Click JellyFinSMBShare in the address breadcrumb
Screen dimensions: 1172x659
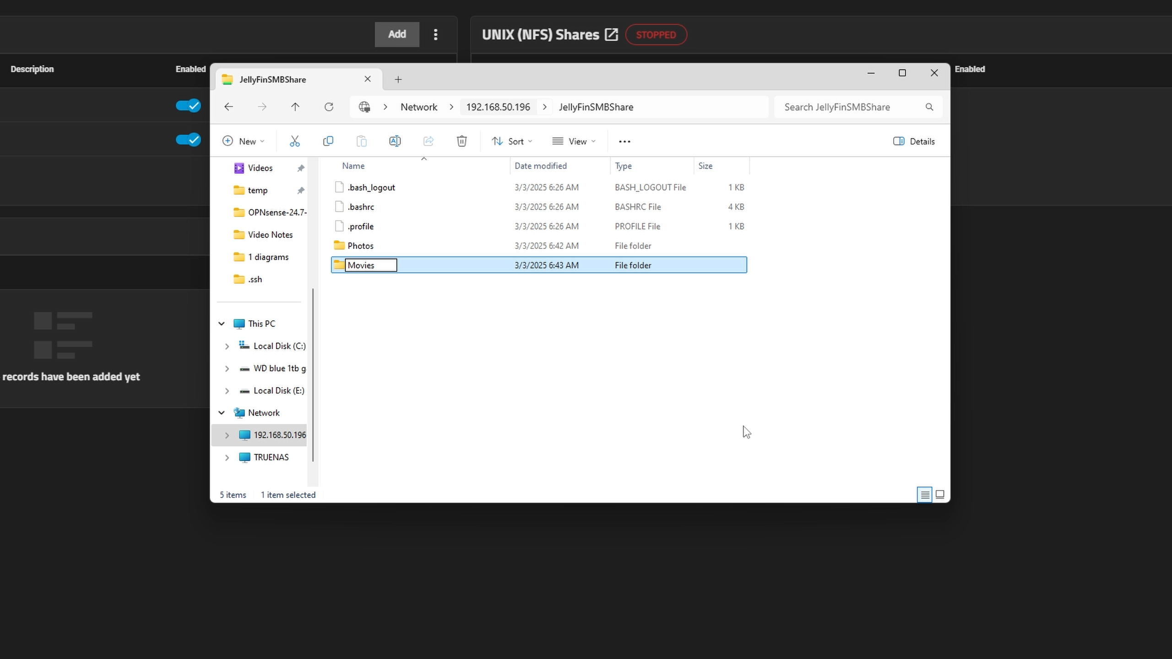point(596,107)
